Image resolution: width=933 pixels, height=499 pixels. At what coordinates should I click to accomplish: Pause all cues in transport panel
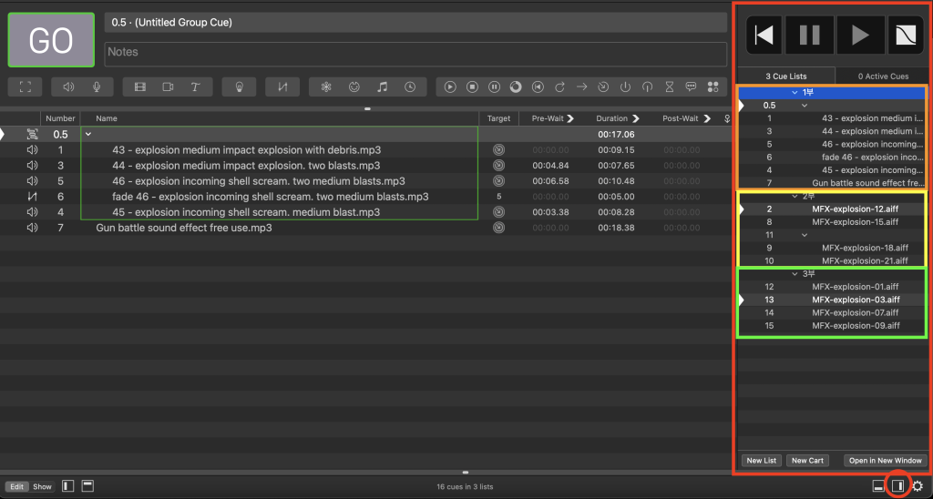(810, 36)
